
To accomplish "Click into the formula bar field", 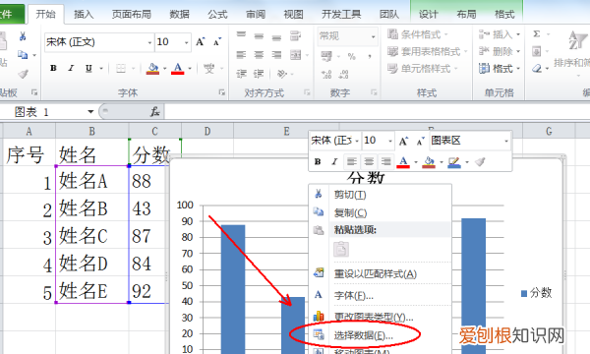I will click(x=377, y=112).
